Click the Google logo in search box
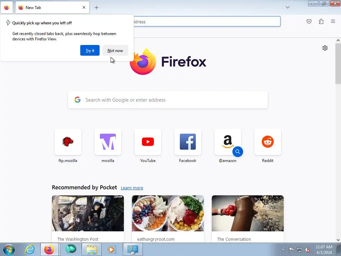Image resolution: width=341 pixels, height=256 pixels. pyautogui.click(x=77, y=100)
